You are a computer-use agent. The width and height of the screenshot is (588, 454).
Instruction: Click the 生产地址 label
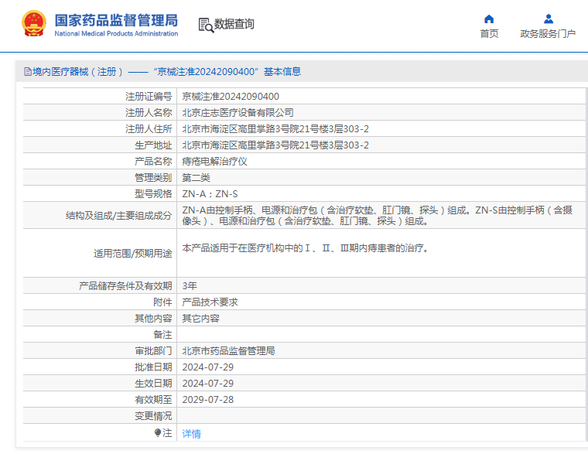[153, 145]
